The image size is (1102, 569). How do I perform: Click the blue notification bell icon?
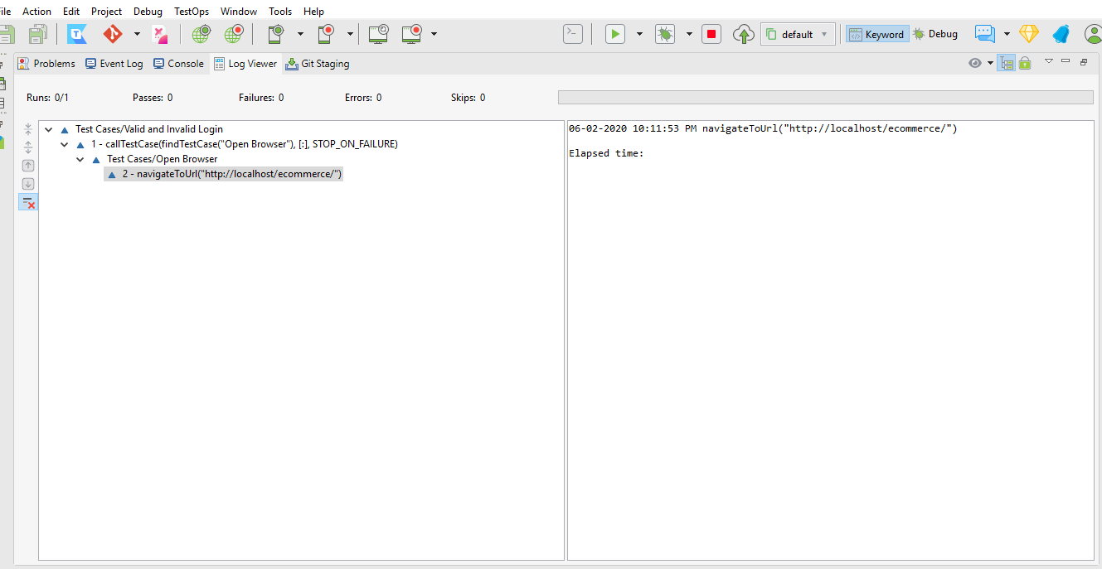pos(1061,34)
